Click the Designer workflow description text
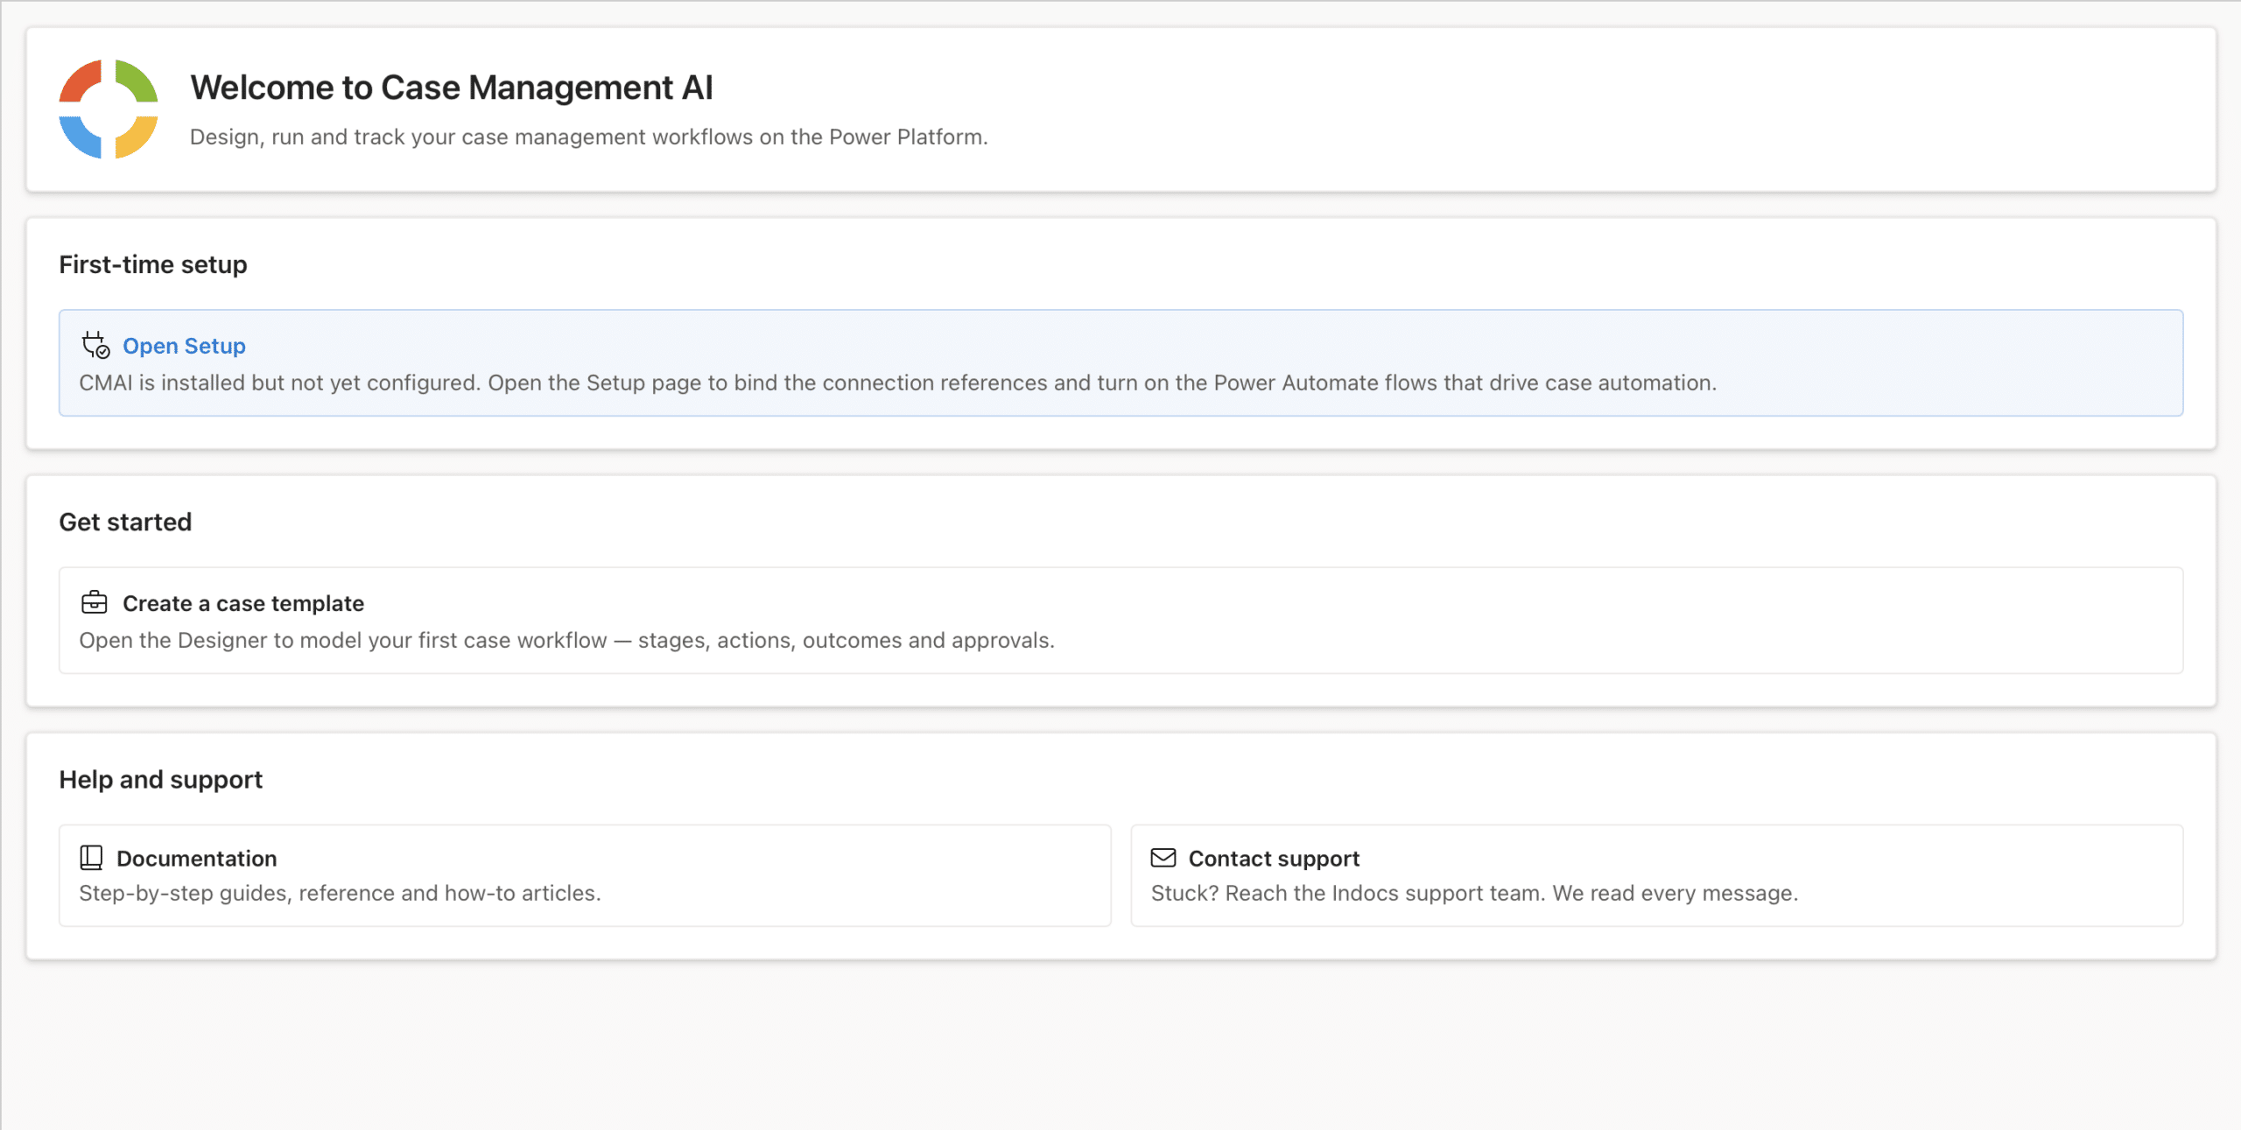The height and width of the screenshot is (1130, 2241). (x=567, y=640)
